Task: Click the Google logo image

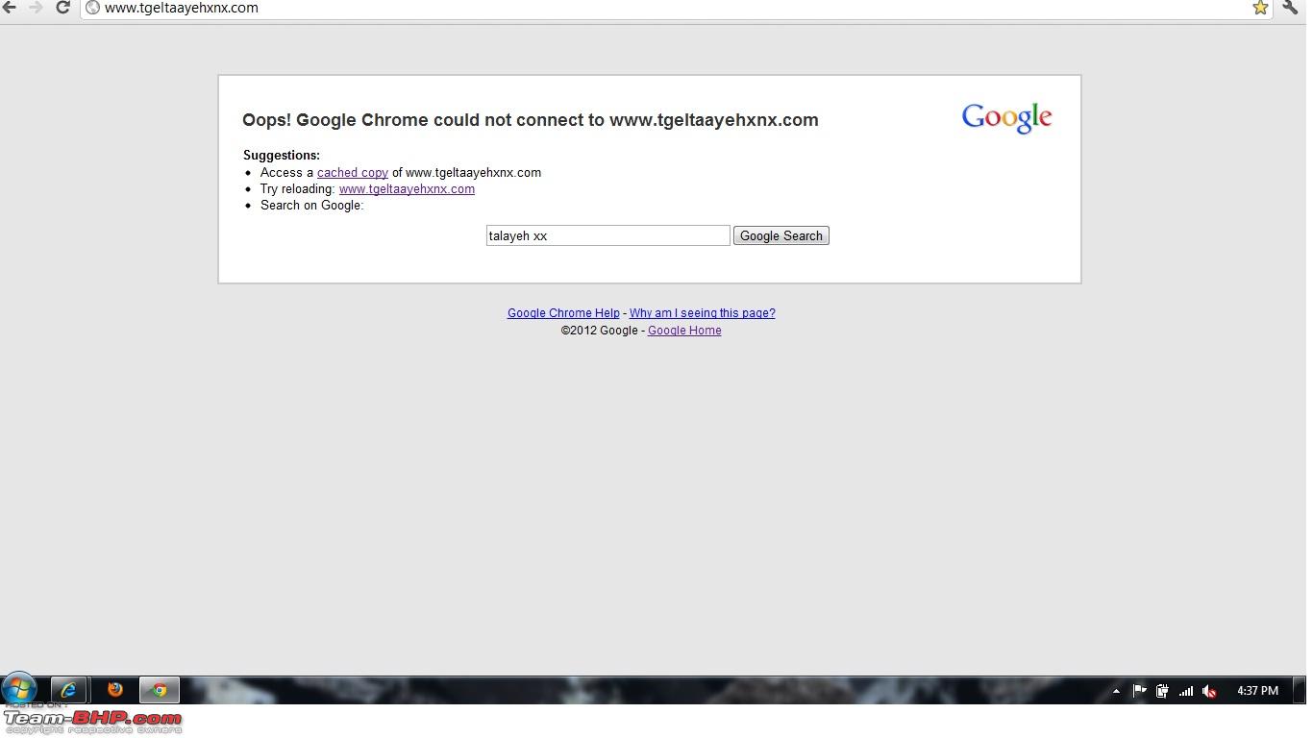Action: tap(1006, 118)
